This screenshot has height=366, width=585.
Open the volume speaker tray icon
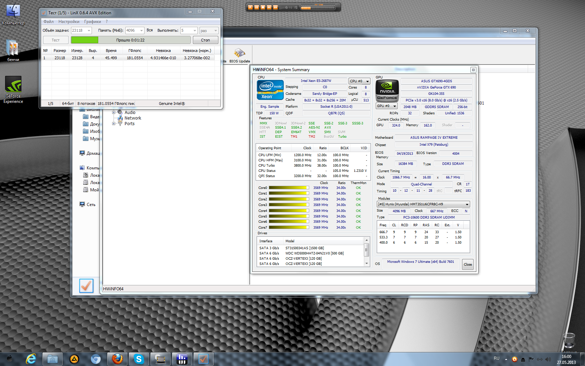click(548, 359)
